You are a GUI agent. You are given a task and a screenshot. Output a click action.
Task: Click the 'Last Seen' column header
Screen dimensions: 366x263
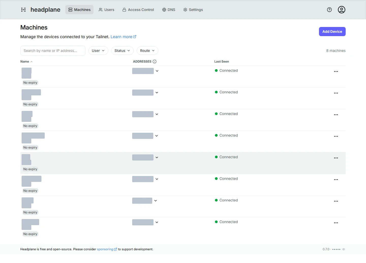(222, 62)
